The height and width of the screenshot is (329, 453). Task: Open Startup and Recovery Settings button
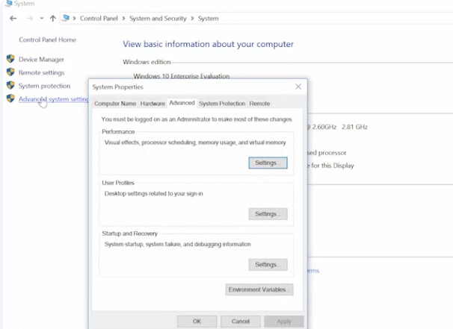click(x=268, y=265)
